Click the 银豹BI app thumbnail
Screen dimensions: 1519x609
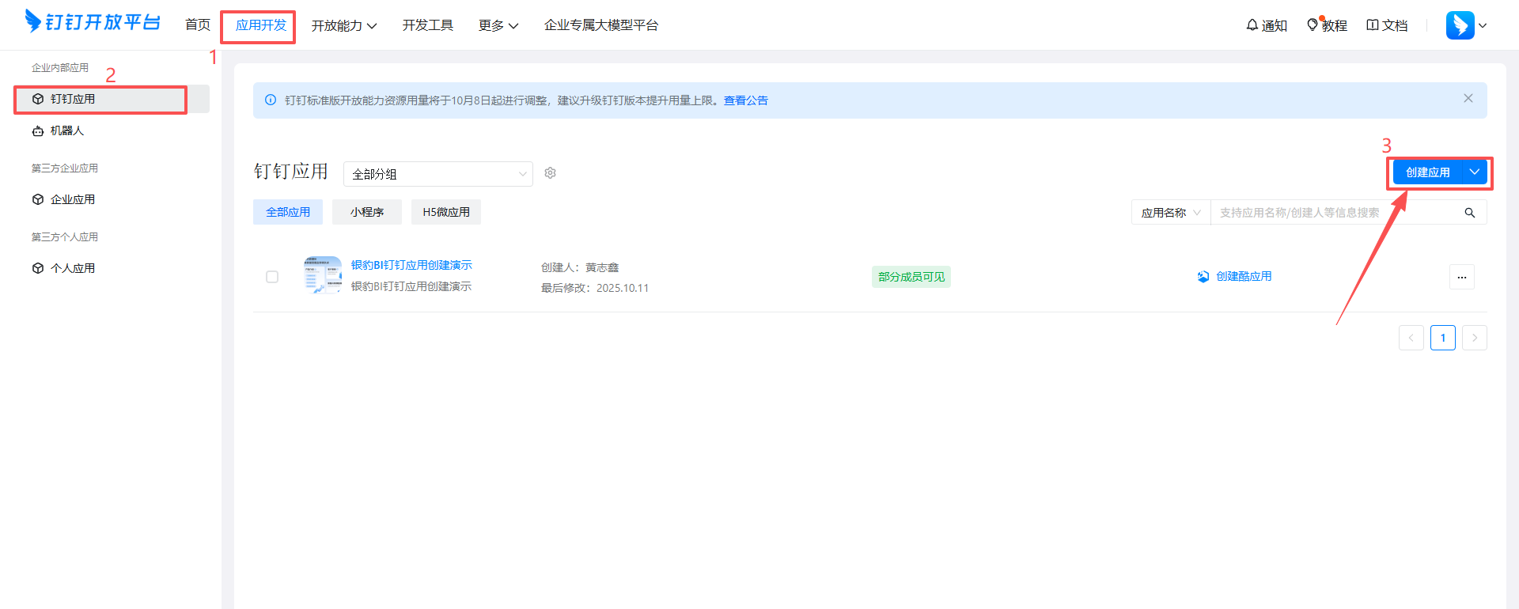click(323, 275)
